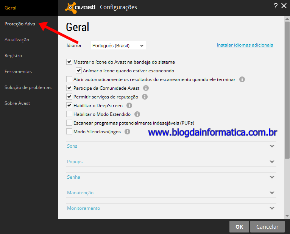Screen dimensions: 290x234
Task: Show info icon beside Modo Silencioso/Jogos
Action: [127, 131]
